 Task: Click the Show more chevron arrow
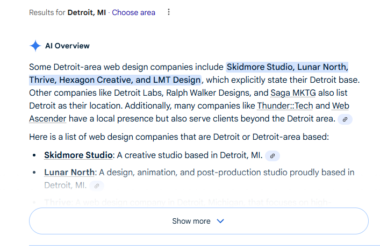click(x=220, y=221)
